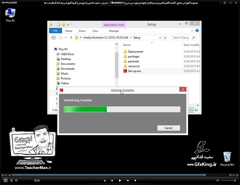This screenshot has height=185, width=240.
Task: Click the Search Setup input field
Action: (184, 38)
